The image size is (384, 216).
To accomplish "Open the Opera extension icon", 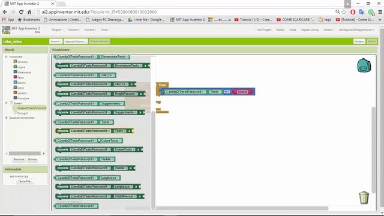I will 353,12.
